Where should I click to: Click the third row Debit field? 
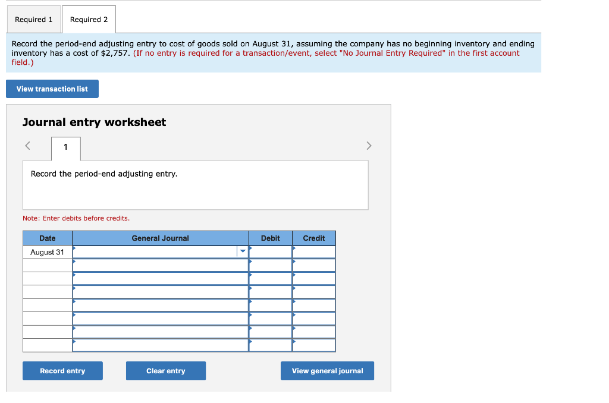tap(271, 278)
